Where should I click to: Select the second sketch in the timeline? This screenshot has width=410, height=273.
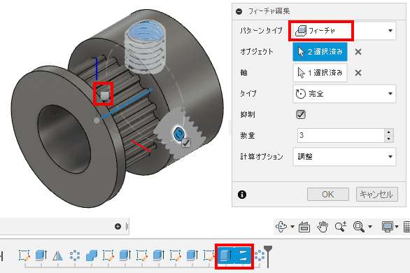108,255
